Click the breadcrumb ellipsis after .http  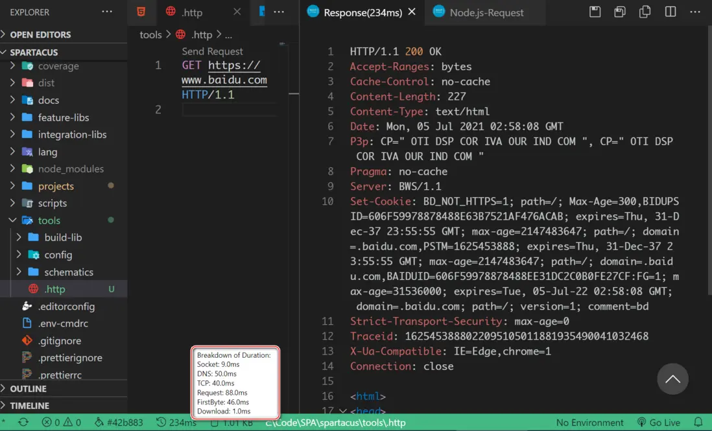point(228,35)
